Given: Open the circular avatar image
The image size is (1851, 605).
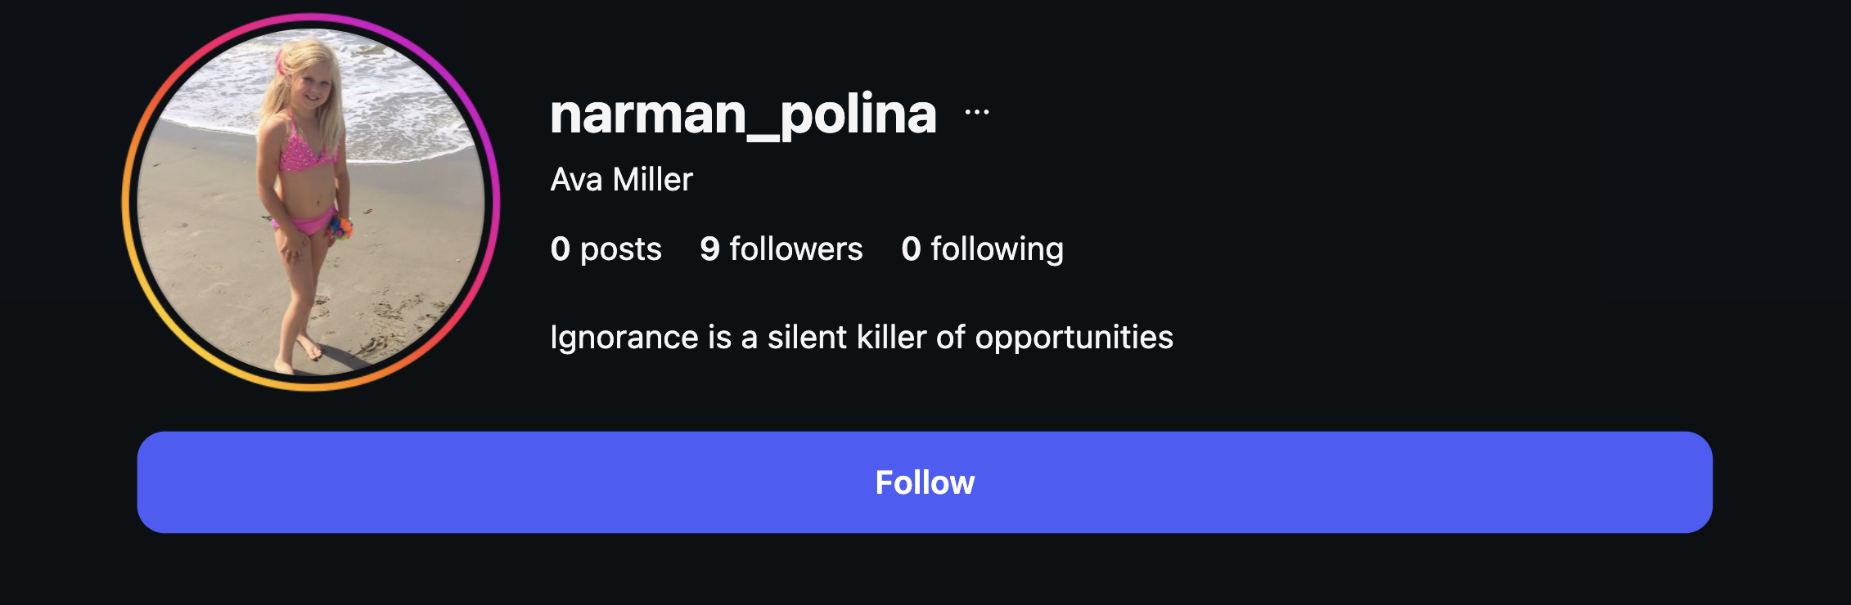Looking at the screenshot, I should coord(311,202).
